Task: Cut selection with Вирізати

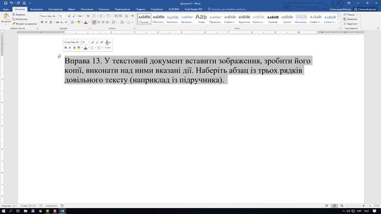Action: (x=19, y=14)
